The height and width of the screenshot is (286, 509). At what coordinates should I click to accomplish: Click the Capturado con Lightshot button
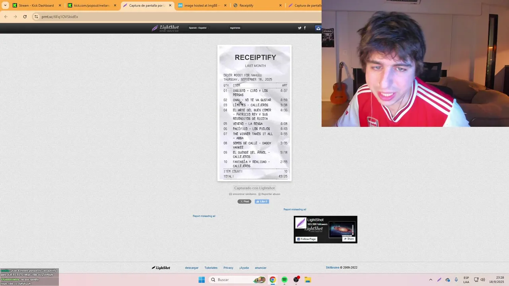click(254, 188)
